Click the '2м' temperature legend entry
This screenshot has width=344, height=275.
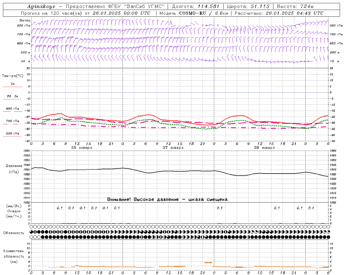pos(13,84)
